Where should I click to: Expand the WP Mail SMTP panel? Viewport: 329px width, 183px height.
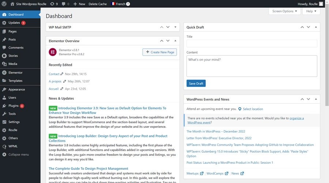click(175, 27)
